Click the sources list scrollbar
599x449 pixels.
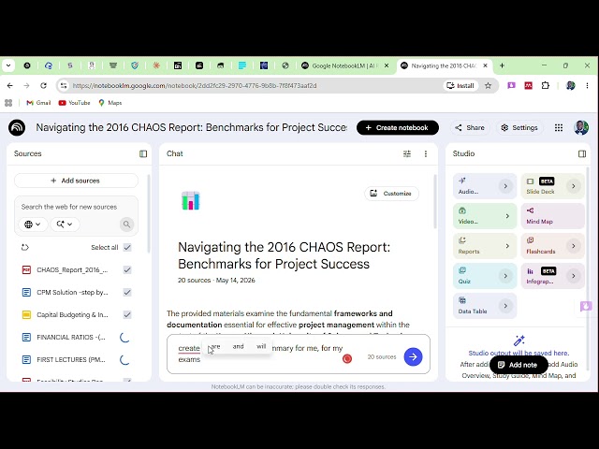149,214
